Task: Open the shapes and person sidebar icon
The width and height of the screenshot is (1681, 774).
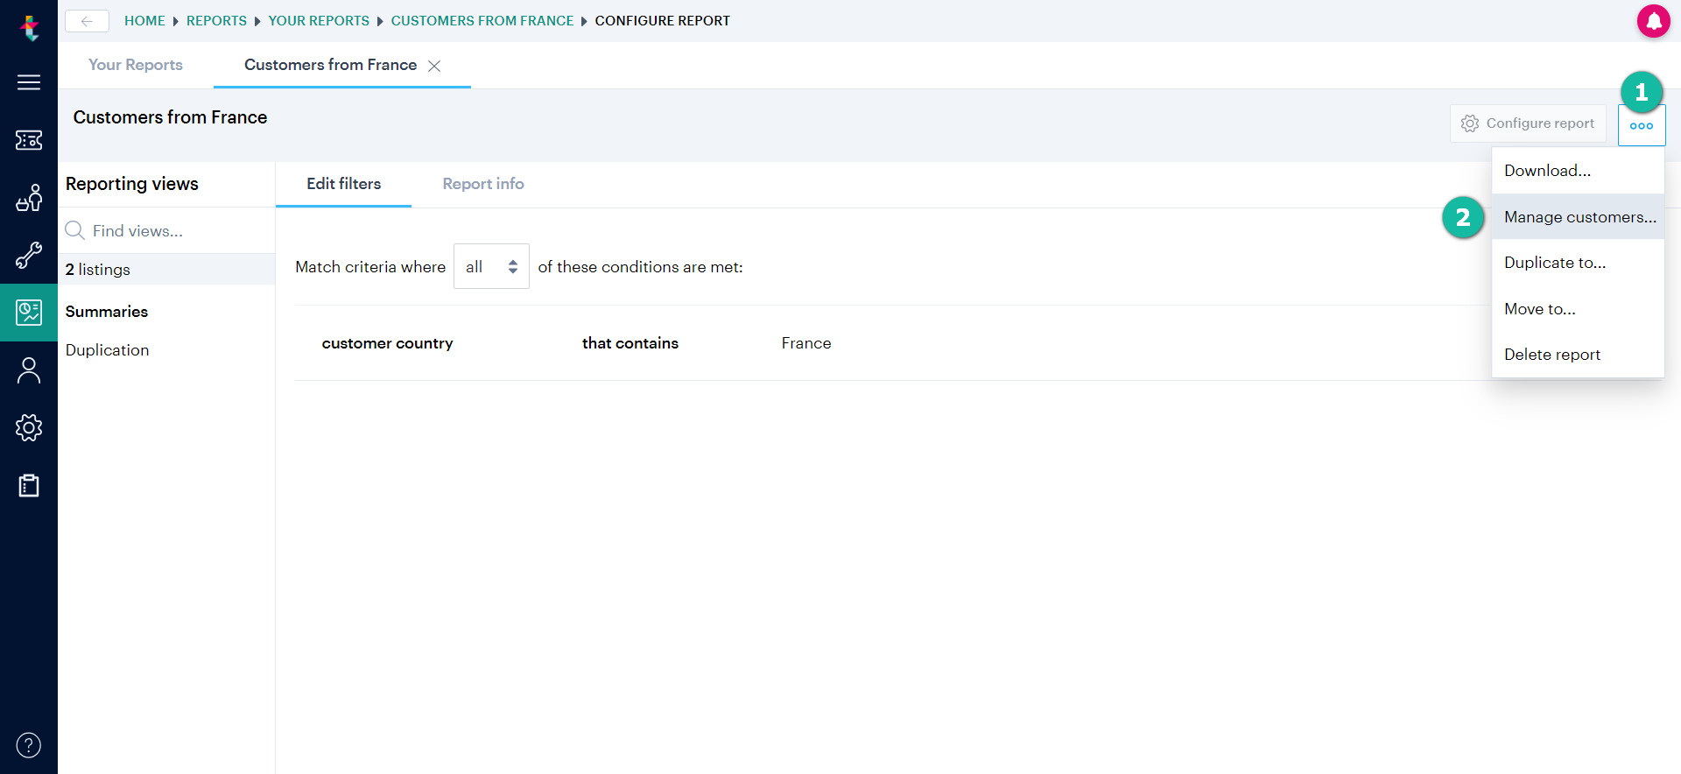Action: pos(29,198)
